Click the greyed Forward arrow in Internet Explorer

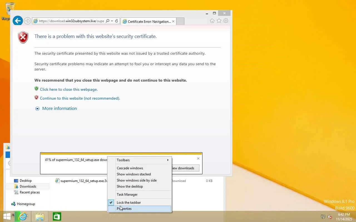click(27, 21)
